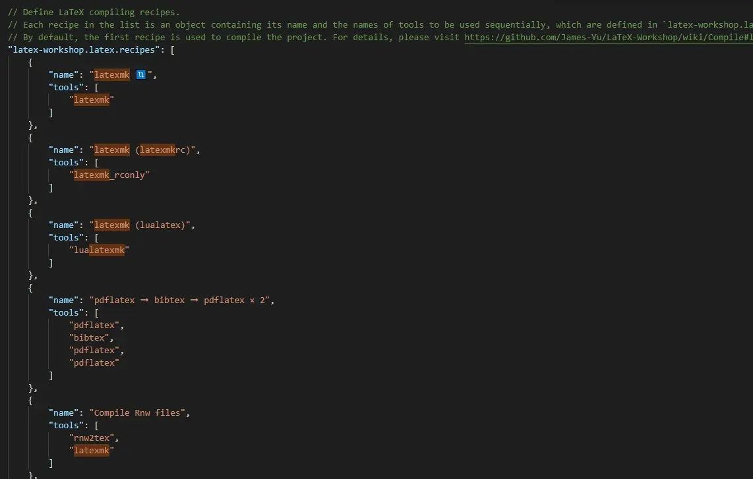Click the recycle-symbol glyph after the first "latexmk"
This screenshot has height=479, width=753.
click(140, 74)
